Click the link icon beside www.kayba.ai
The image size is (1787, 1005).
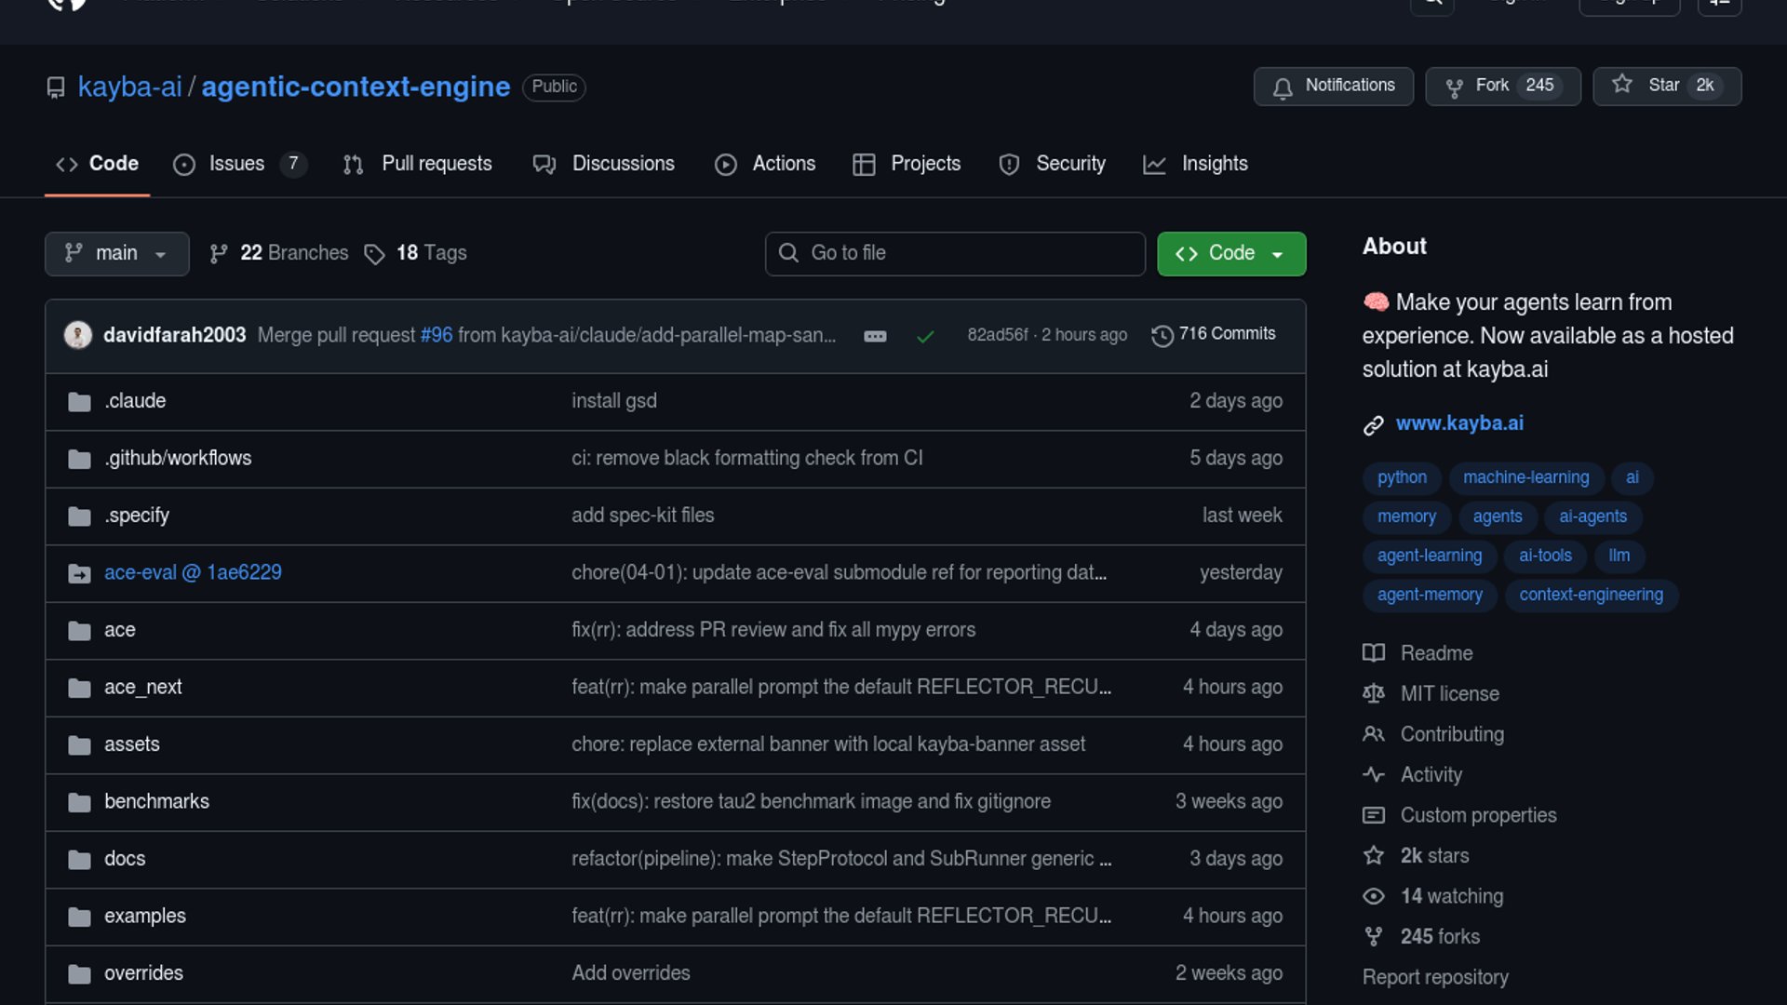tap(1374, 425)
